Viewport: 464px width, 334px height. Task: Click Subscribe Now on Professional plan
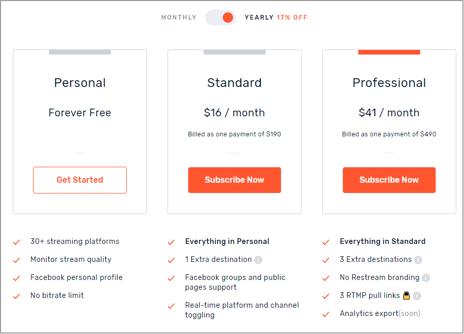[x=389, y=180]
